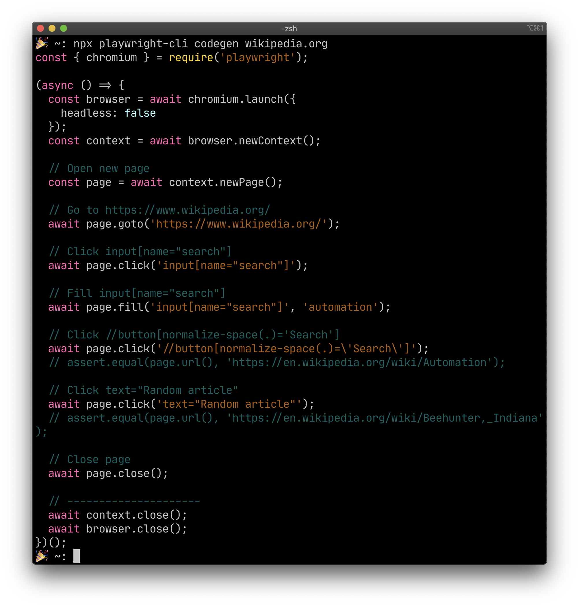Click the 'false' value after headless
This screenshot has height=607, width=579.
tap(140, 113)
